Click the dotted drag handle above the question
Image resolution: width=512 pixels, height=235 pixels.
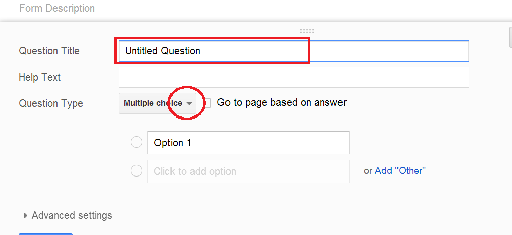[307, 31]
